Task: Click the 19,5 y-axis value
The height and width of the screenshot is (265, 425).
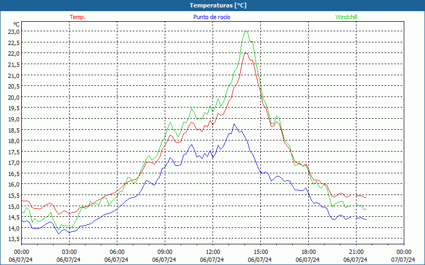Action: coord(14,108)
